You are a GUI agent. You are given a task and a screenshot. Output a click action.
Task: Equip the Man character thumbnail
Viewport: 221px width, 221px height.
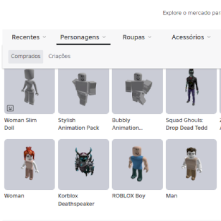[191, 165]
